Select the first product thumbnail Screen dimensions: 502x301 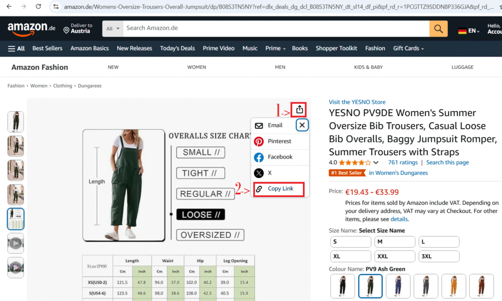coord(16,122)
